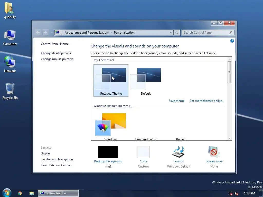Open the Screen Saver settings icon
The height and width of the screenshot is (197, 263).
(214, 151)
